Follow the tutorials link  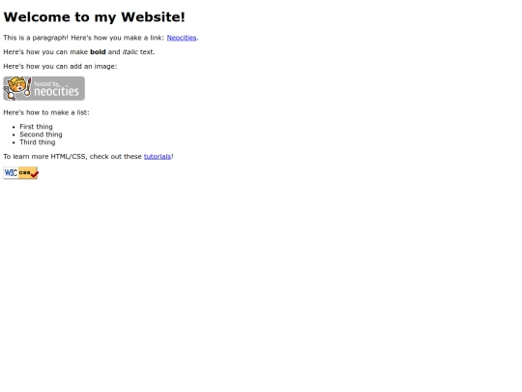(x=158, y=157)
